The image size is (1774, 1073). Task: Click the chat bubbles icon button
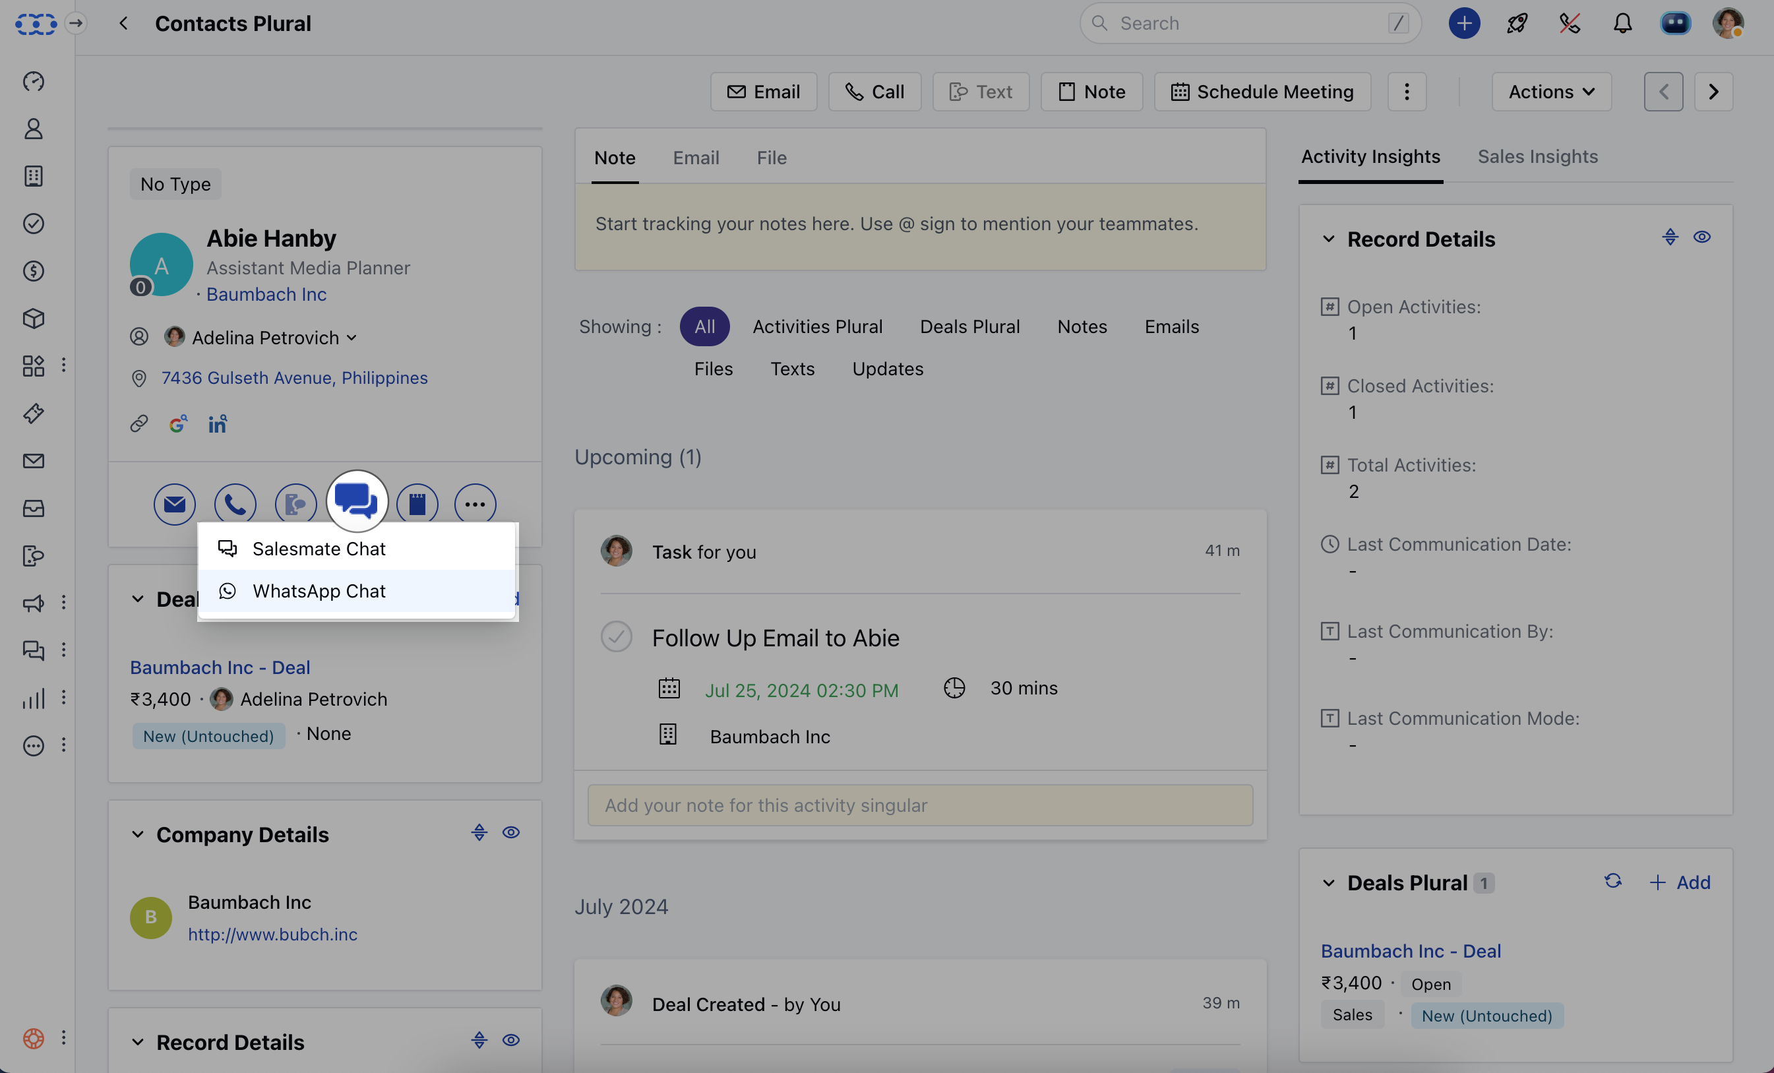pyautogui.click(x=356, y=501)
